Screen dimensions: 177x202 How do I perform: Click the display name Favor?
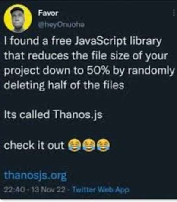48,13
